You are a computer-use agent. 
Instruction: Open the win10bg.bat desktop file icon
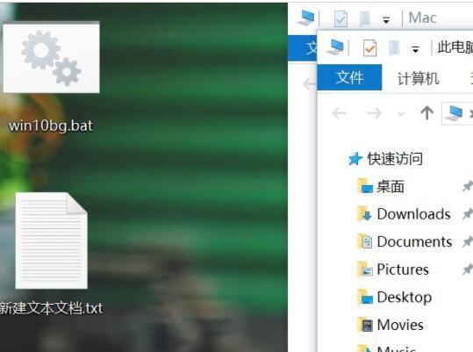point(51,57)
